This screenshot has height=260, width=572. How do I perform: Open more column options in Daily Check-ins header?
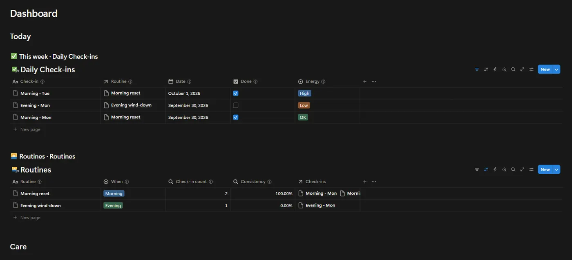click(374, 82)
